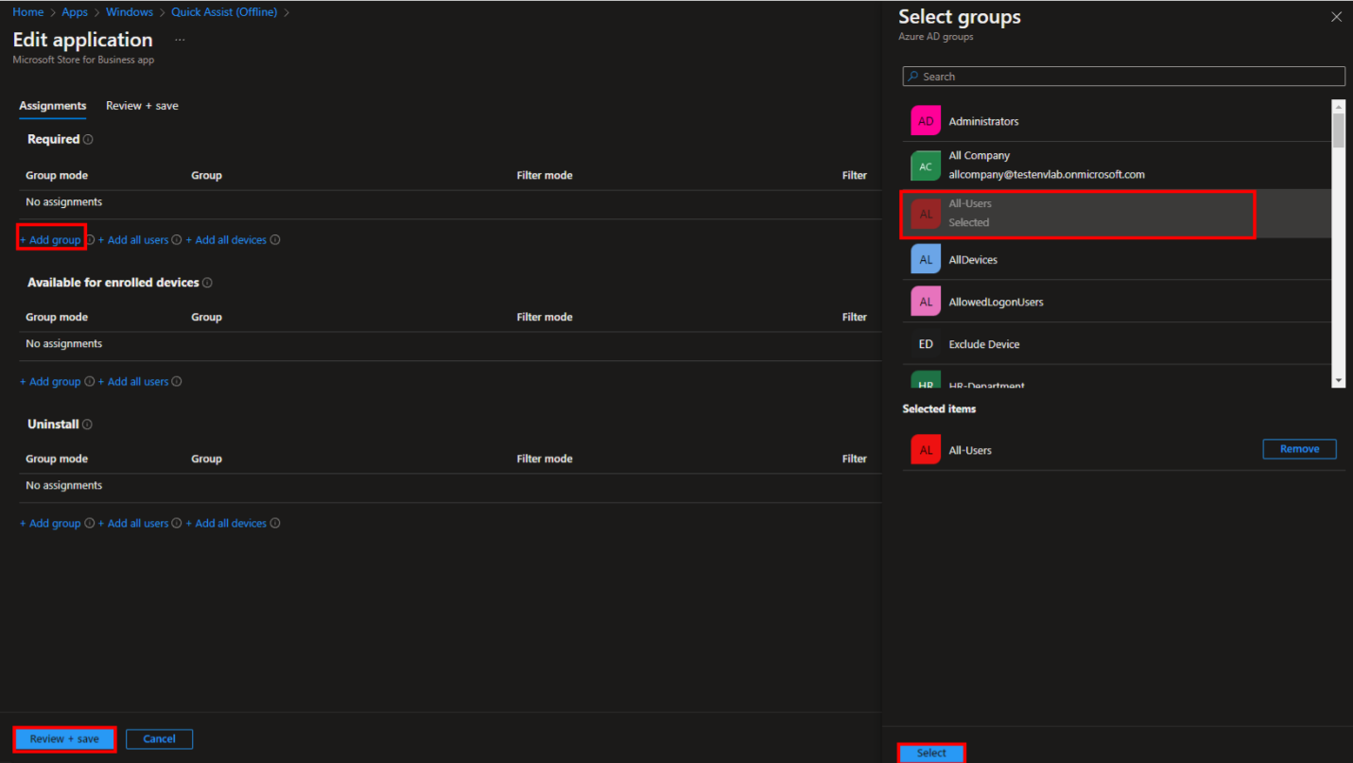This screenshot has height=763, width=1353.
Task: Click Add group under Required section
Action: click(53, 240)
